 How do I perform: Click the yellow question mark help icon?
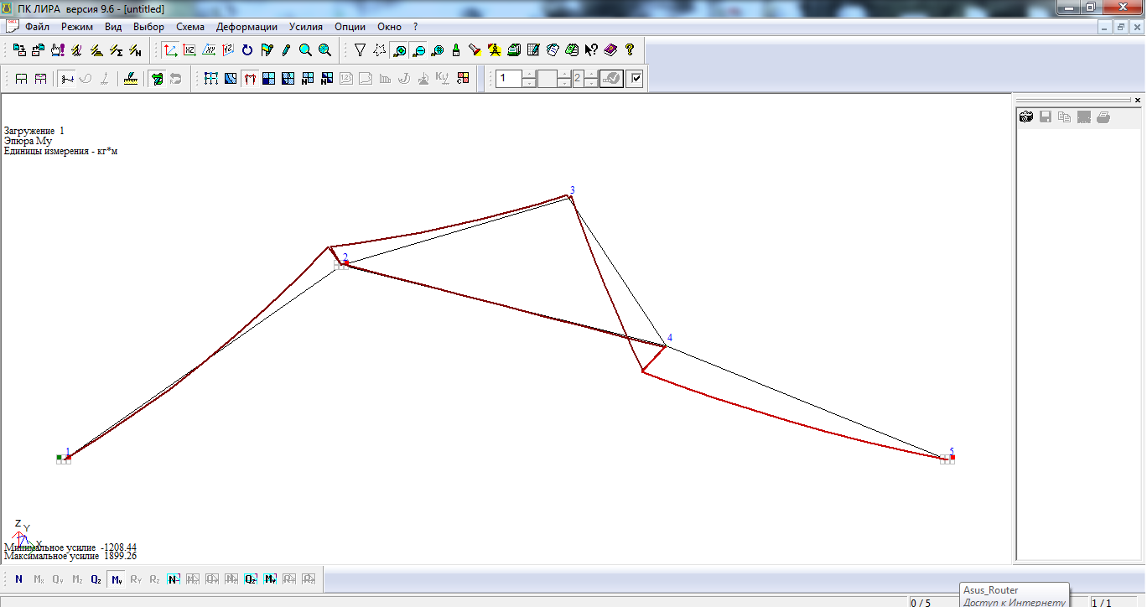[630, 50]
